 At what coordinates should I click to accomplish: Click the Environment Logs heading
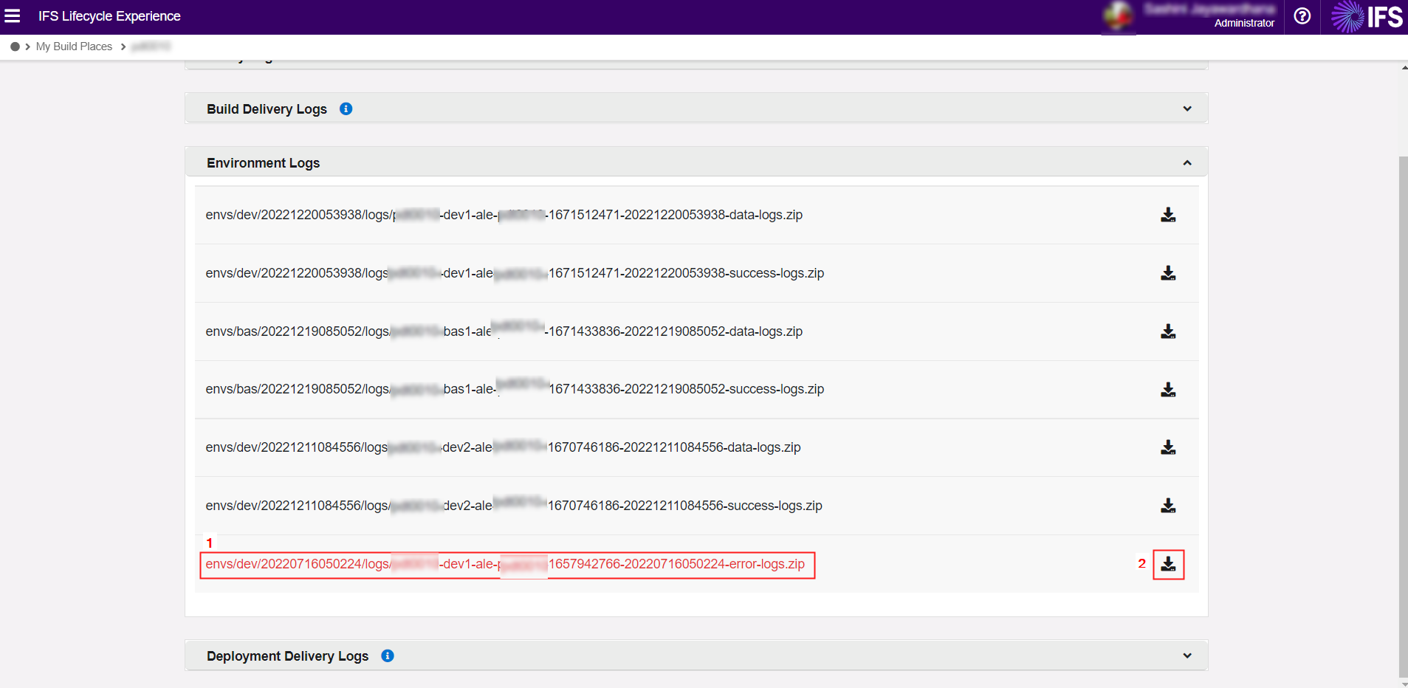(x=263, y=162)
